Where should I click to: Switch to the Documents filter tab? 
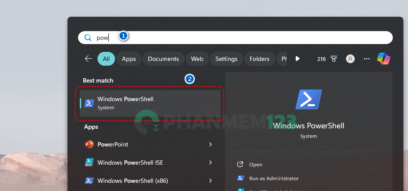[163, 59]
